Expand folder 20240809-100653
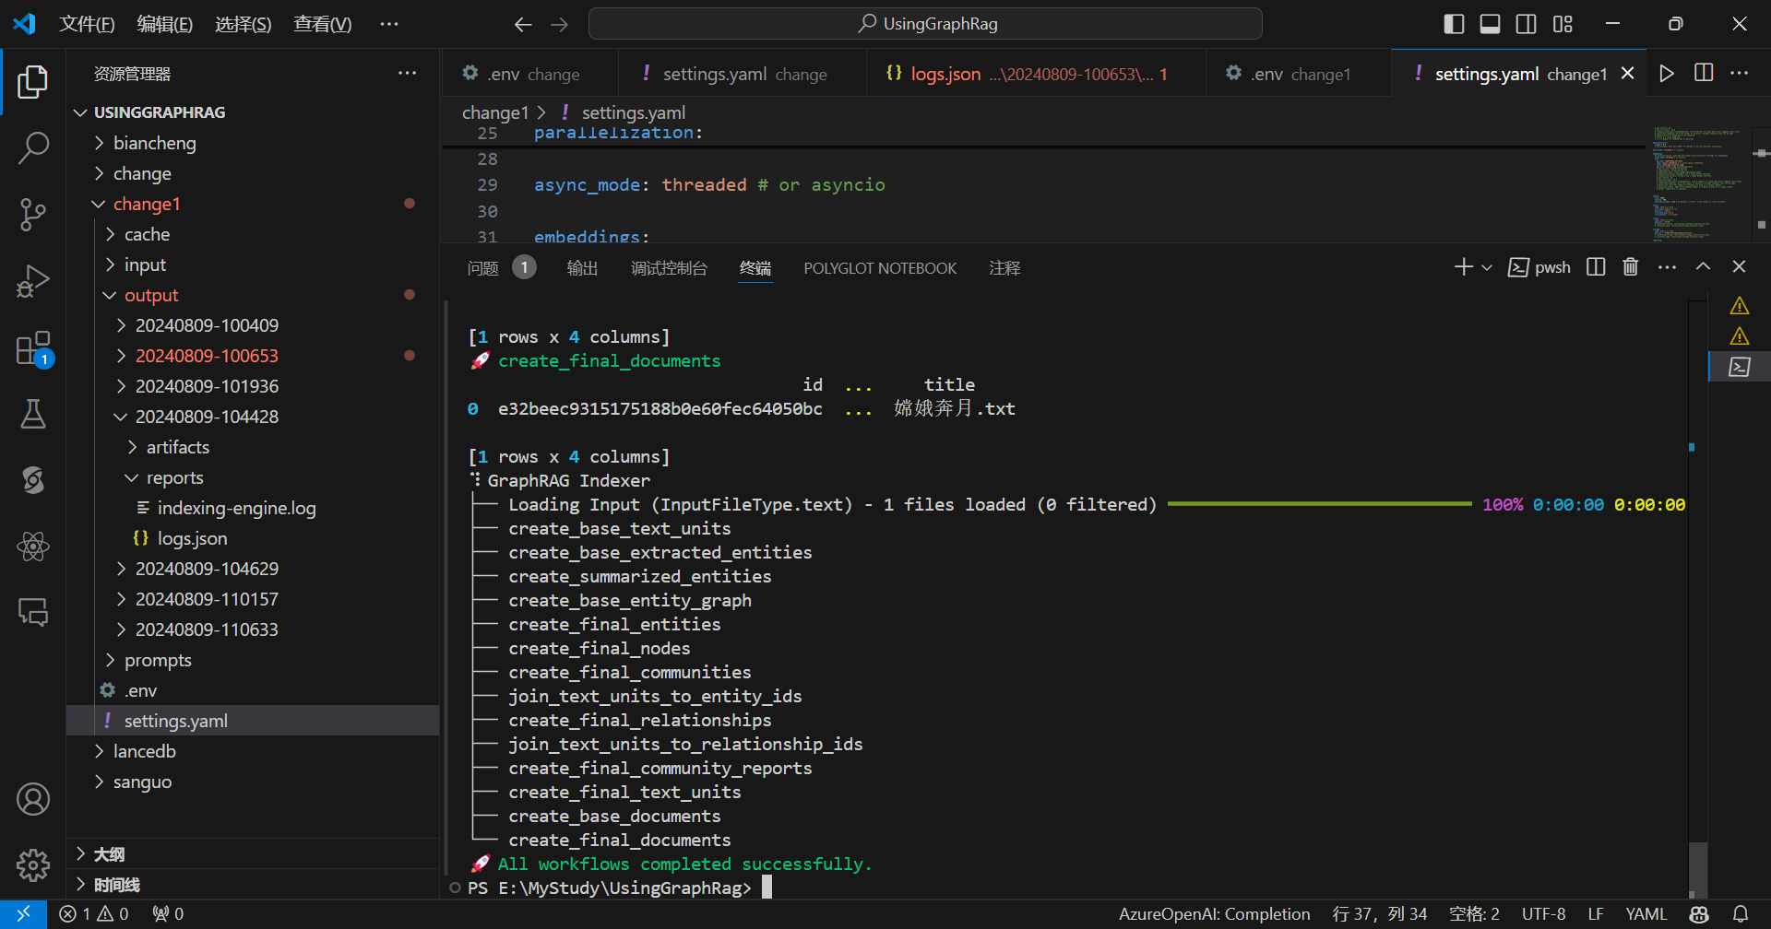Screen dimensions: 1771x929 [253, 356]
